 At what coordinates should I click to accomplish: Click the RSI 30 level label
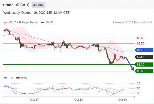[139, 93]
